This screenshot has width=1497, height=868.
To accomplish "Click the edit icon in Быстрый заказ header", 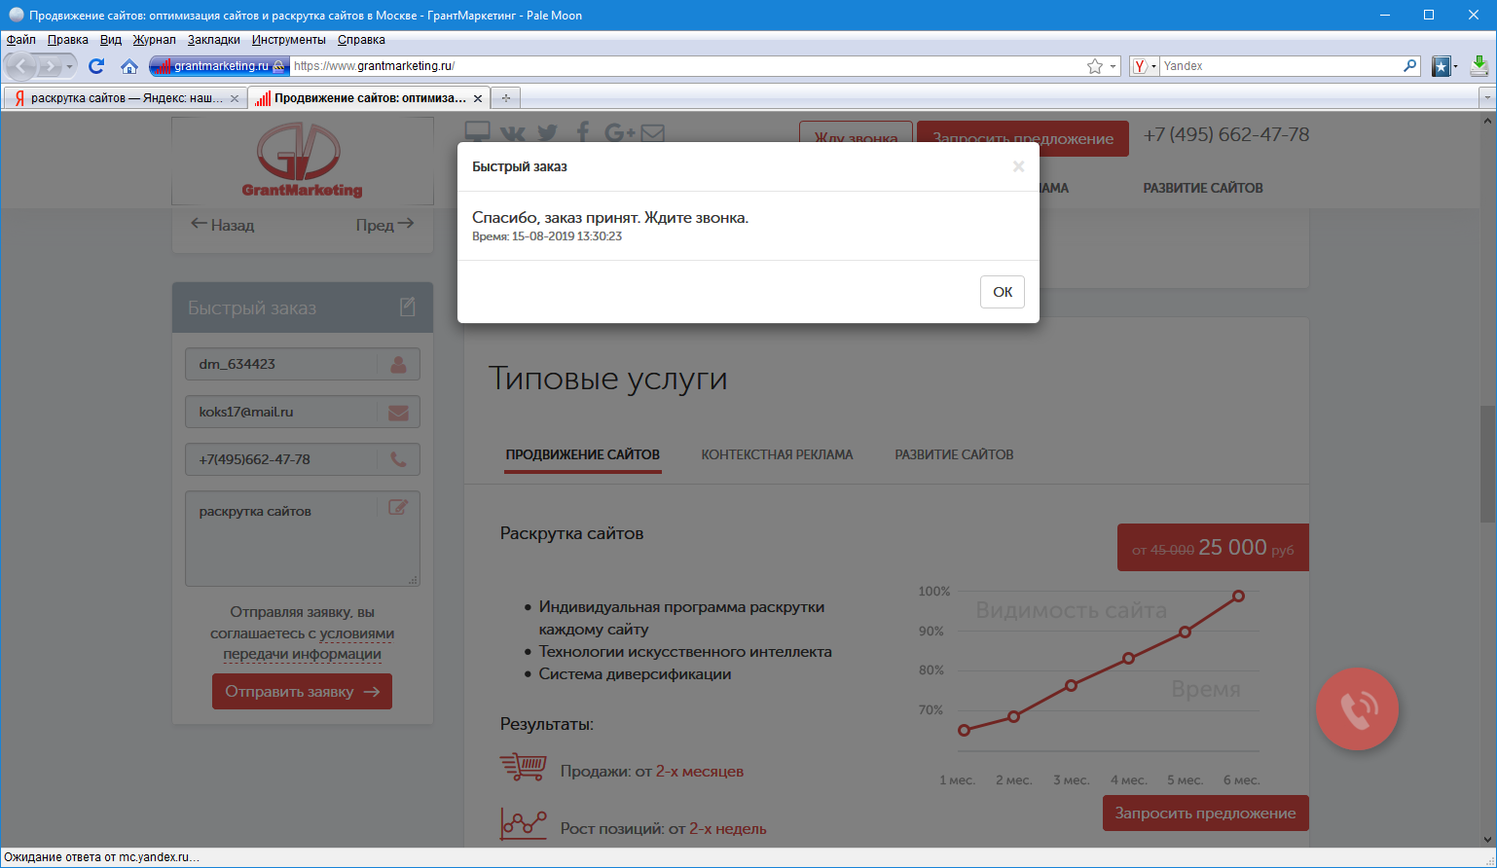I will point(408,307).
